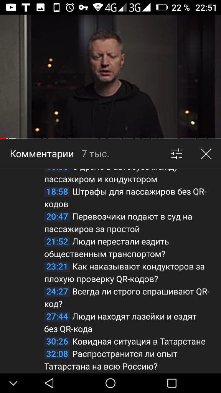Jump to timestamp 20:47
This screenshot has height=393, width=221.
[57, 216]
